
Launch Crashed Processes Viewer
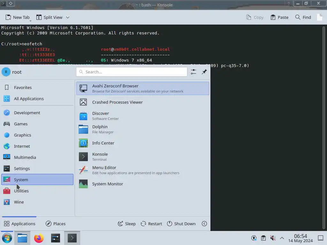pos(142,102)
